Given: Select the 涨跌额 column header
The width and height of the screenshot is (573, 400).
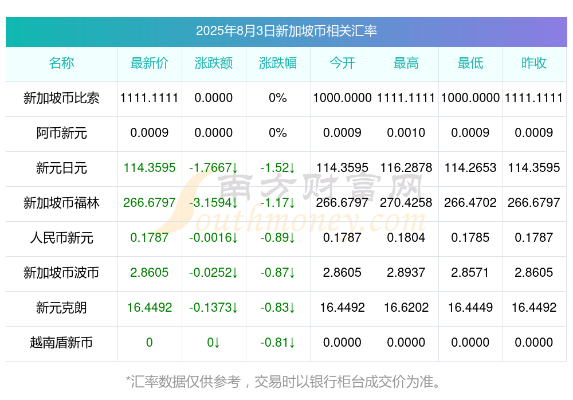Looking at the screenshot, I should [214, 63].
